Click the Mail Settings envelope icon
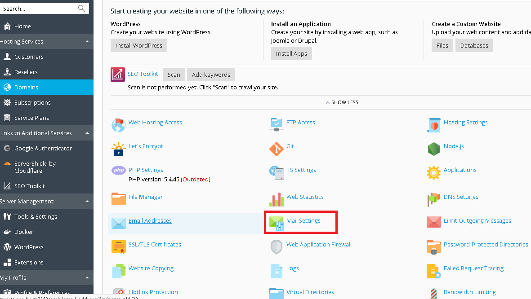 276,223
